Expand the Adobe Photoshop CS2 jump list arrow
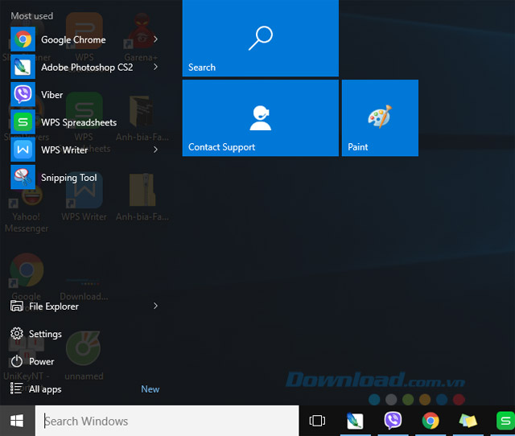The width and height of the screenshot is (515, 436). [155, 68]
